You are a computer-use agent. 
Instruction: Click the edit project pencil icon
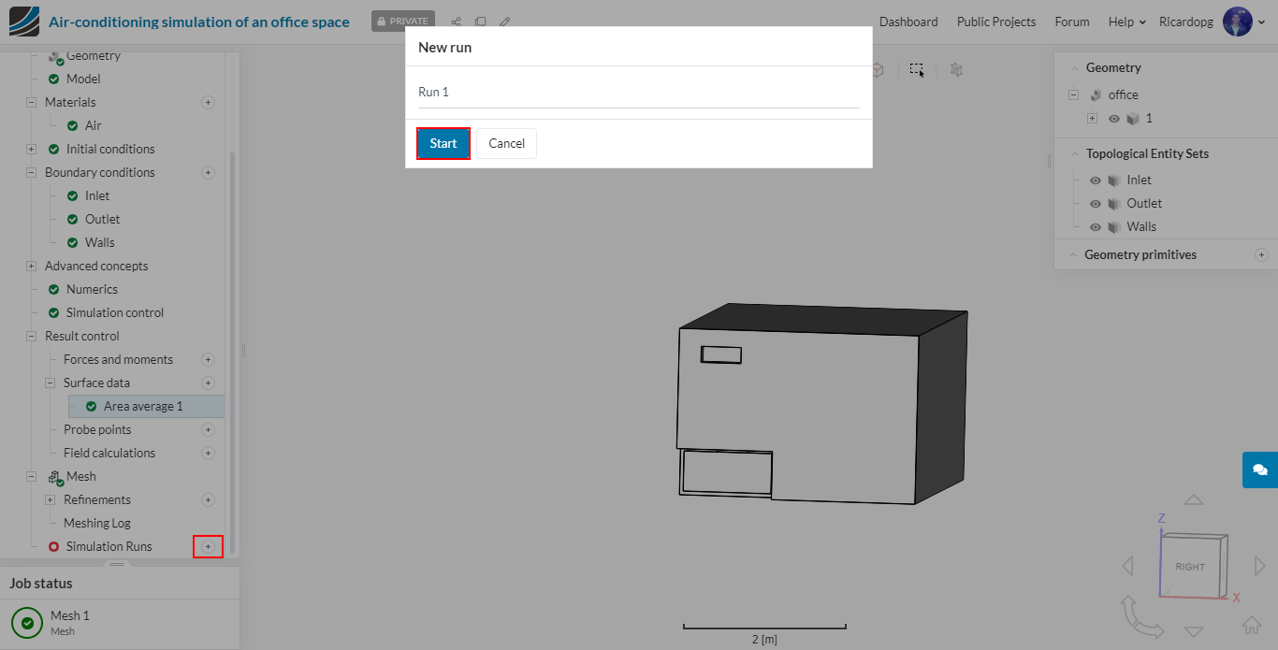pyautogui.click(x=504, y=22)
